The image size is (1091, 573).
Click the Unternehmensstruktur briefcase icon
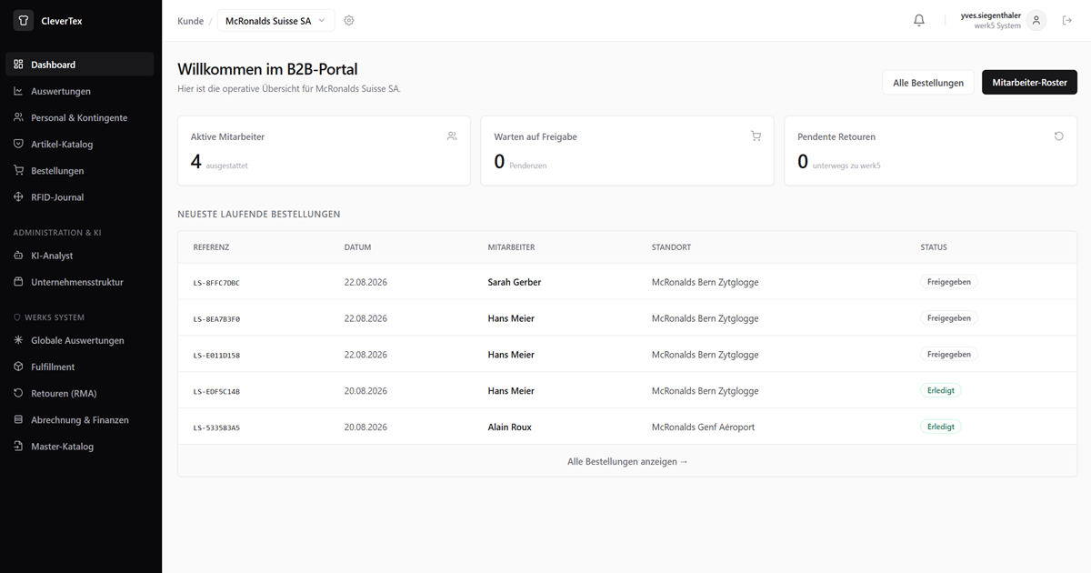(19, 282)
